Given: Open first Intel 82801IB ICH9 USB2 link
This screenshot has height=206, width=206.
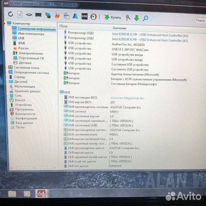Looking at the screenshot, I should (150, 35).
